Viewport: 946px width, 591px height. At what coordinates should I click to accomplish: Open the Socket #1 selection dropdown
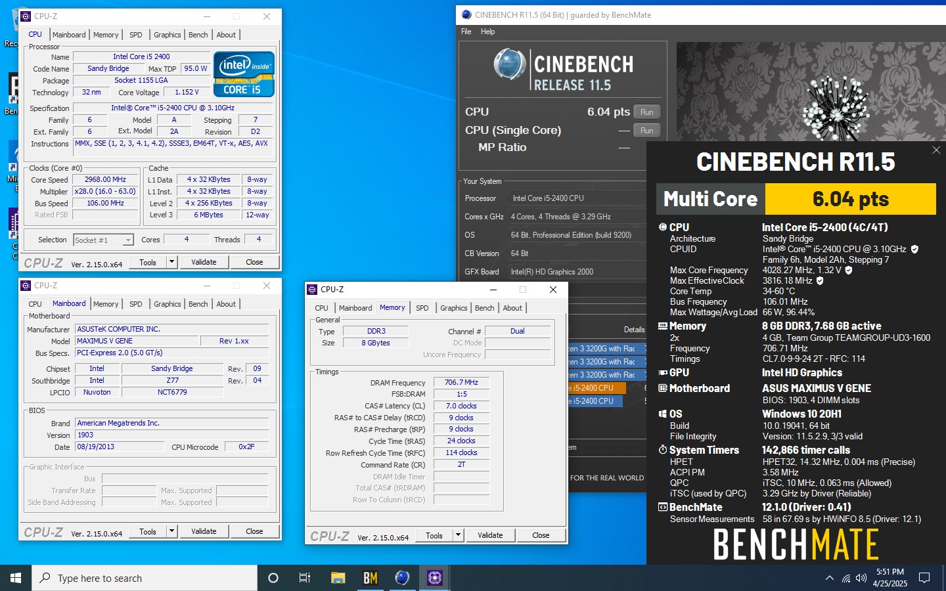point(128,240)
